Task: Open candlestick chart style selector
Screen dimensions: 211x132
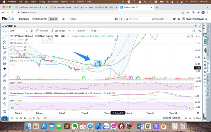Action: click(x=32, y=31)
